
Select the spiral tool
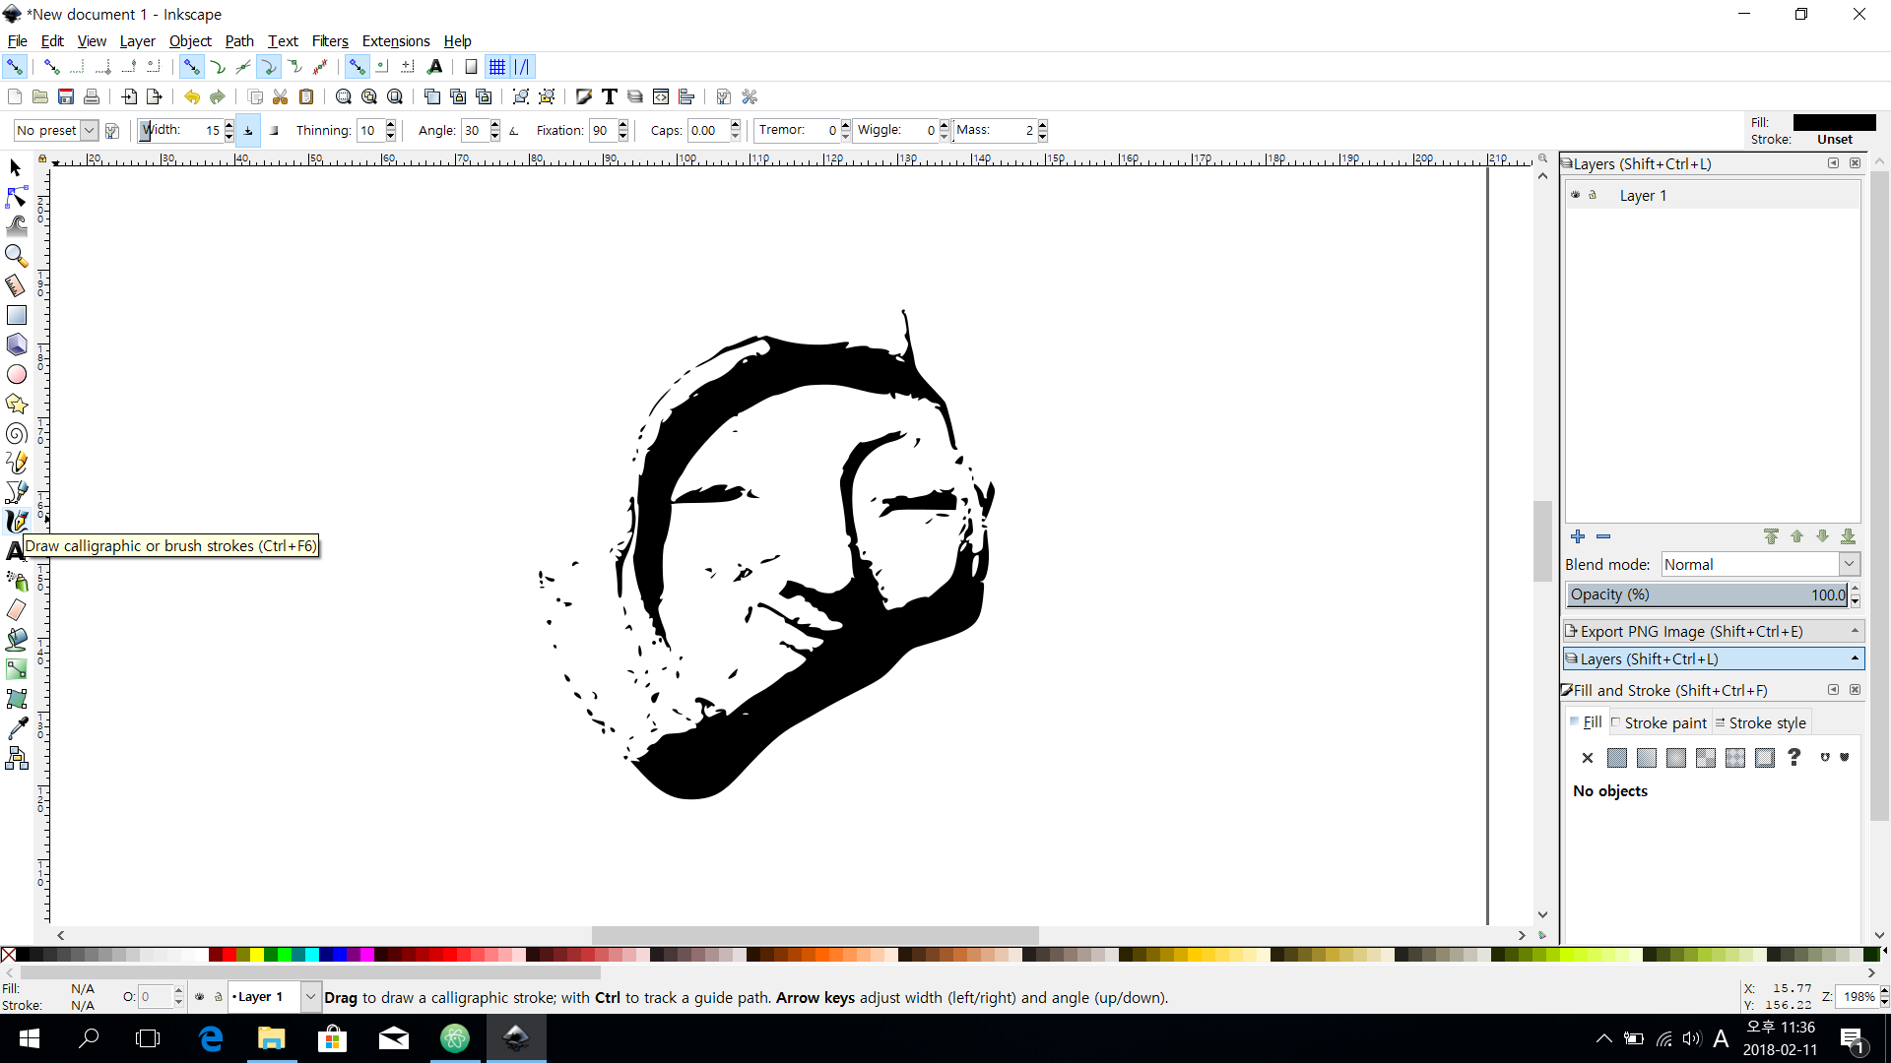pyautogui.click(x=16, y=433)
